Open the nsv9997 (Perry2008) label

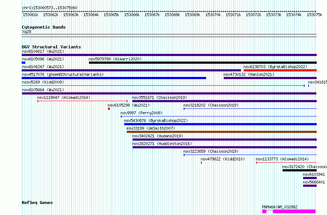coord(141,113)
